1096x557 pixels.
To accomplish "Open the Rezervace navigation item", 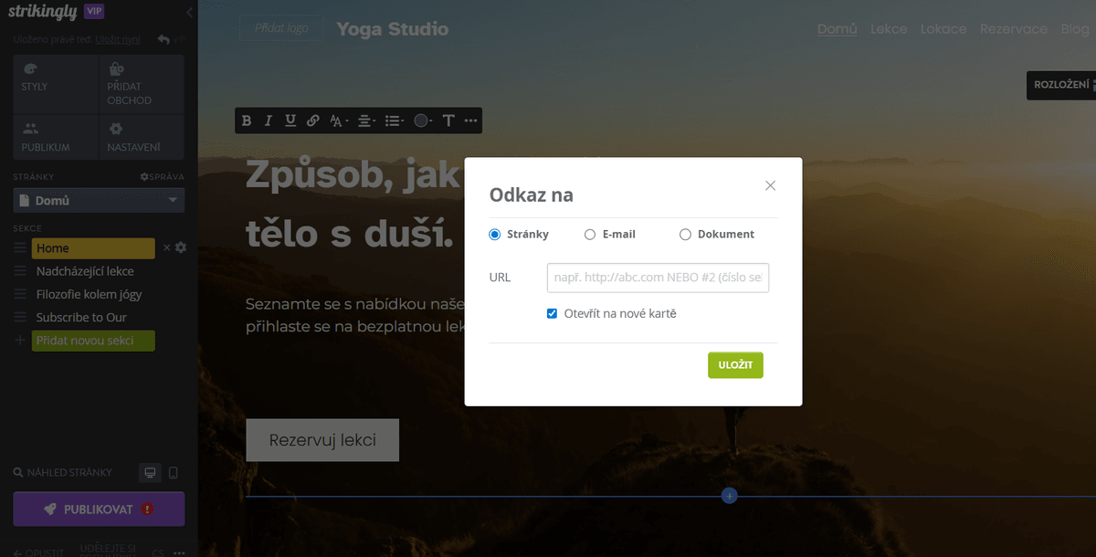I will 1014,29.
